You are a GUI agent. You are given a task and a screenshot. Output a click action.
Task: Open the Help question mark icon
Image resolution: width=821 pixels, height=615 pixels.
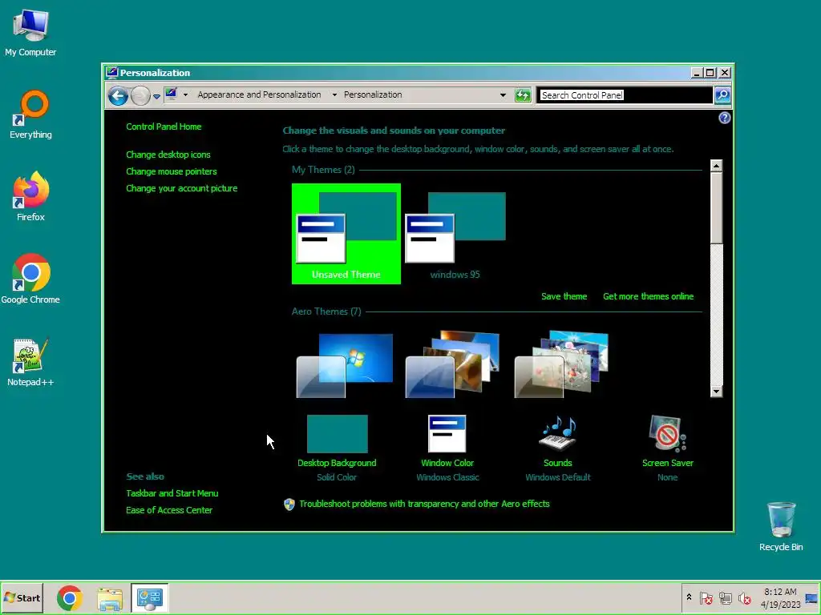click(724, 118)
